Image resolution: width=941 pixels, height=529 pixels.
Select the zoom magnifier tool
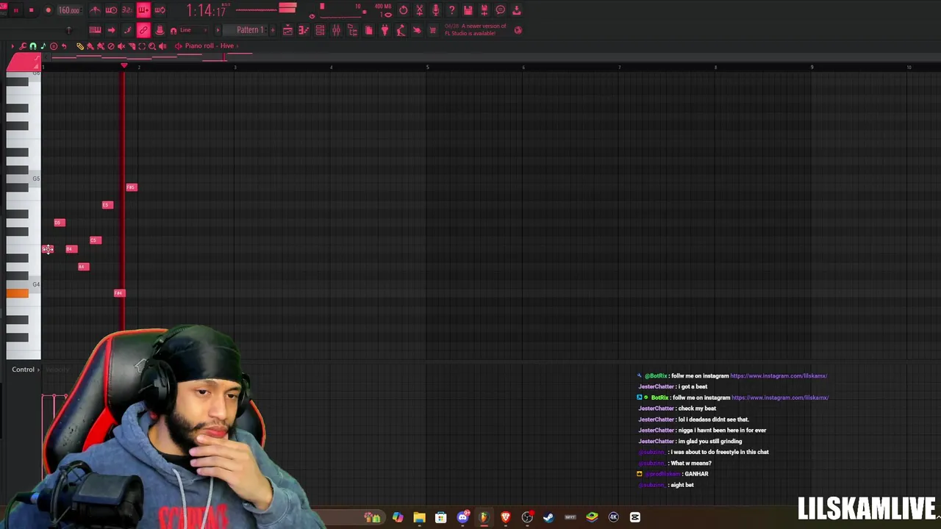point(152,46)
